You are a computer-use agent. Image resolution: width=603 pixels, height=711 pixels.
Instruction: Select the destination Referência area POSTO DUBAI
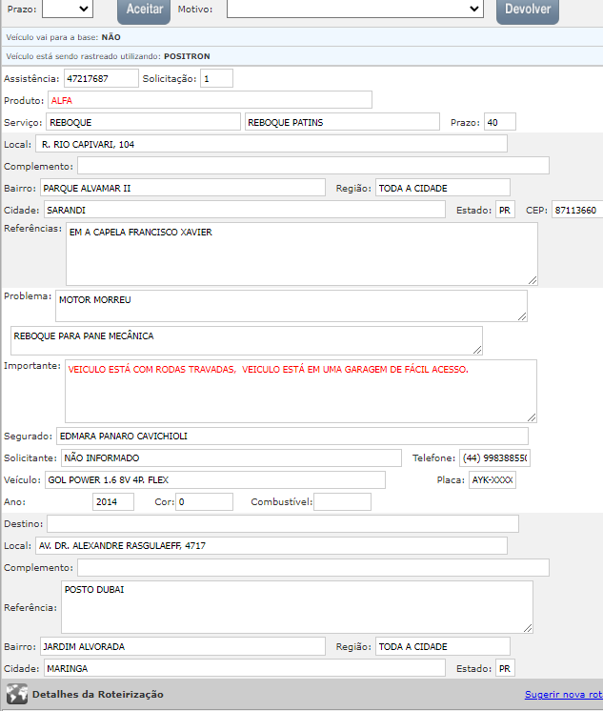click(x=296, y=607)
